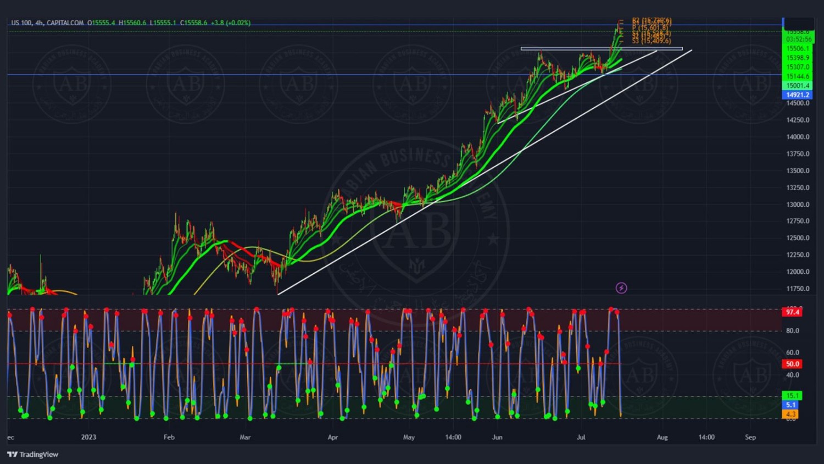Viewport: 824px width, 464px height.
Task: Click the open value O15555.4
Action: coord(102,23)
